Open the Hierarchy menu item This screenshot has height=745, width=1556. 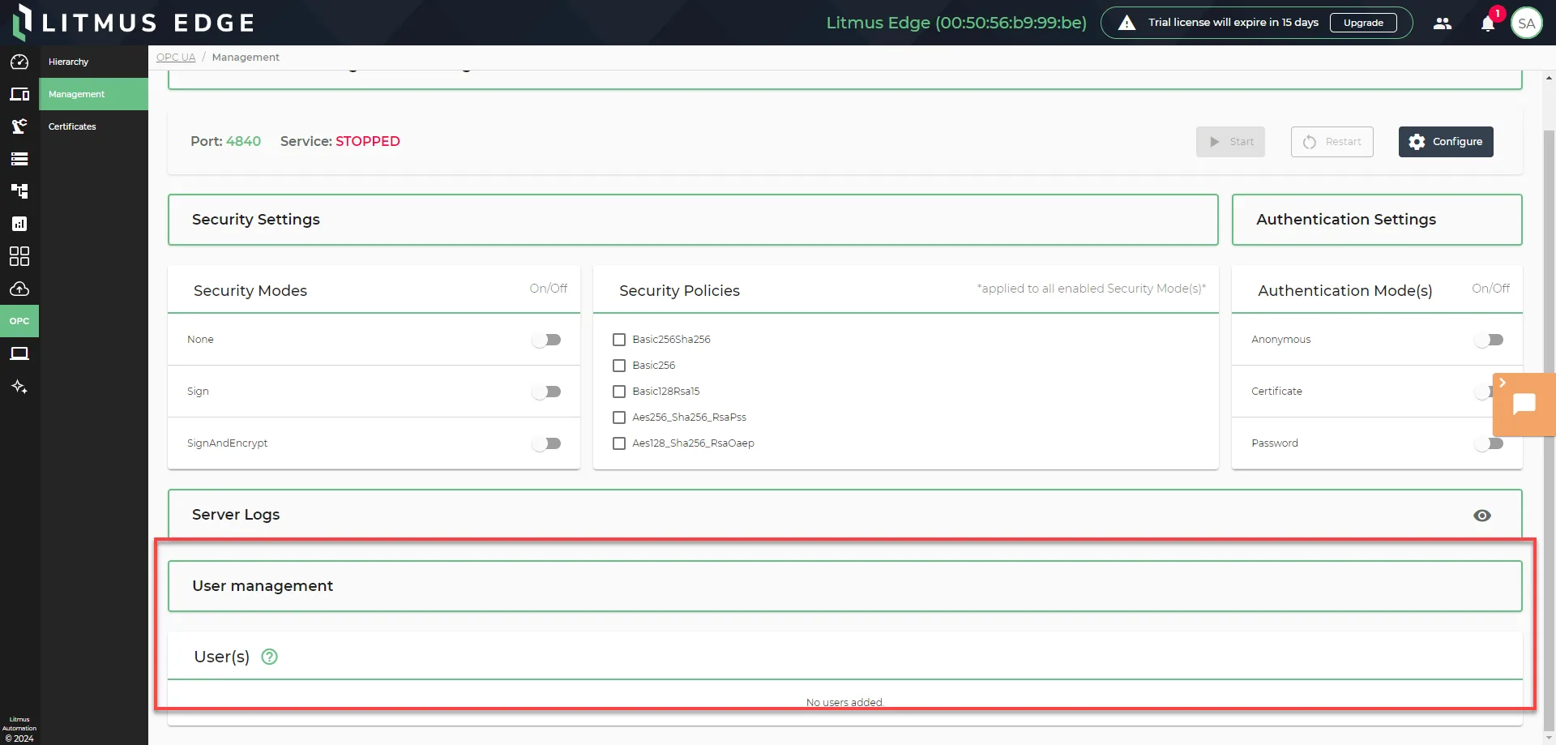click(x=93, y=62)
